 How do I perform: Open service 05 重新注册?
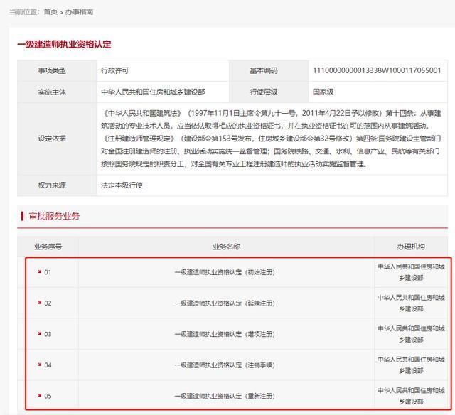(x=225, y=396)
